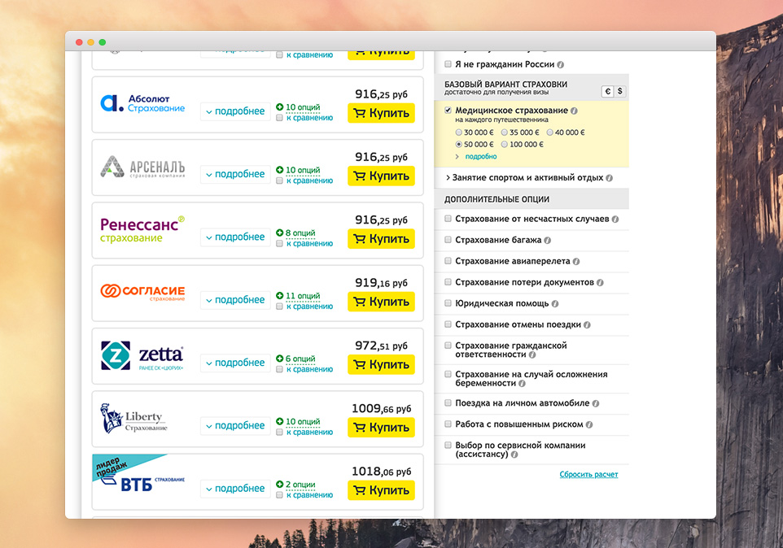
Task: Click Сбросить расчет link
Action: click(588, 475)
